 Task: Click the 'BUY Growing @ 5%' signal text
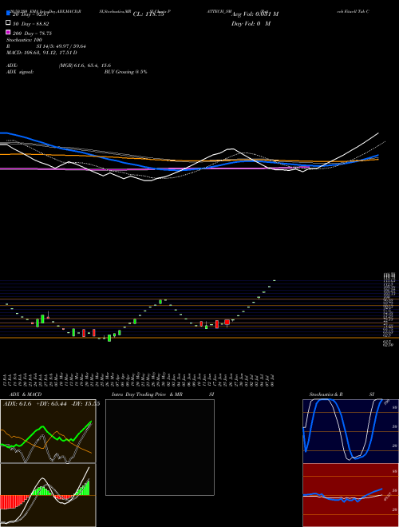[125, 72]
